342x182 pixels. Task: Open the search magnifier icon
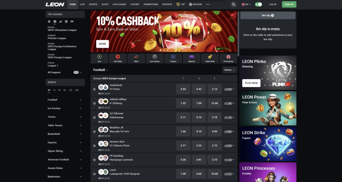233,4
